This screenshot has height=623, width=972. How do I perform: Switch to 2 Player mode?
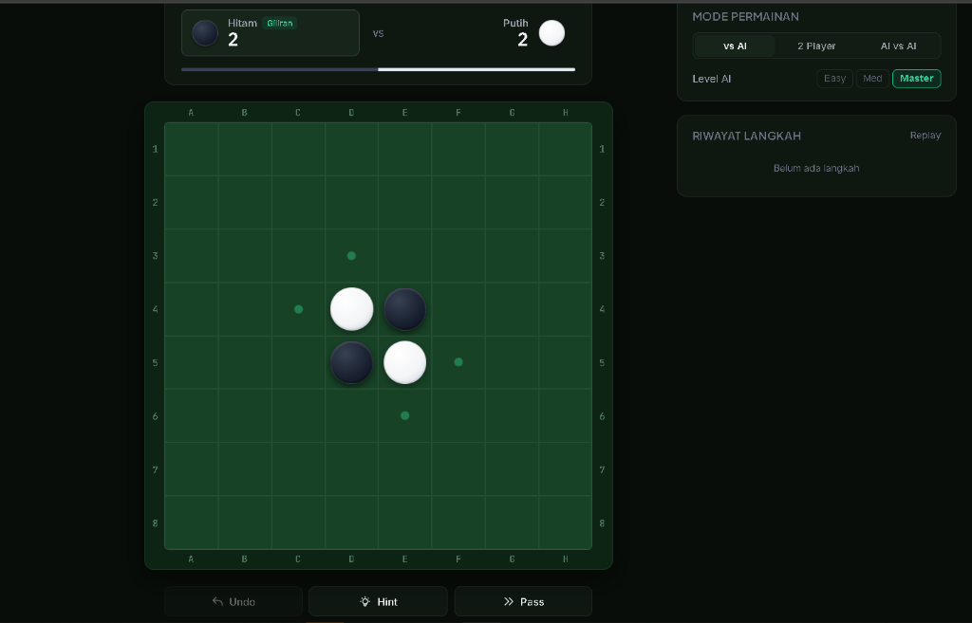tap(816, 46)
